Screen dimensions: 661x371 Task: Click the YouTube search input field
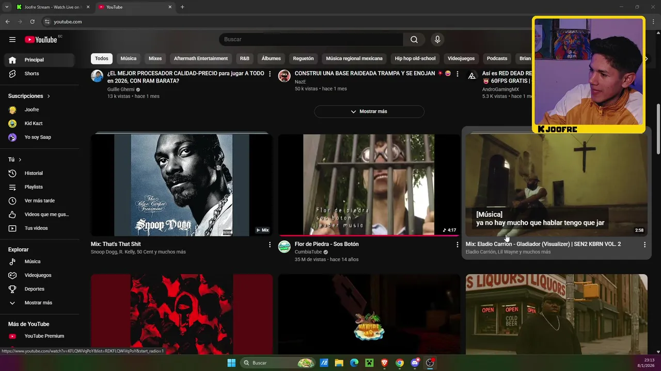311,40
